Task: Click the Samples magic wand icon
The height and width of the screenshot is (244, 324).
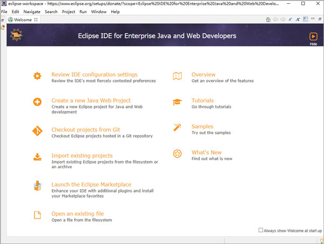Action: [x=177, y=127]
